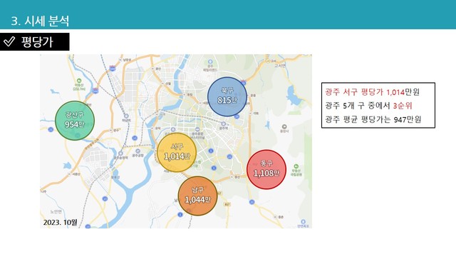The image size is (456, 257).
Task: Click the red '3순위' text
Action: point(403,106)
